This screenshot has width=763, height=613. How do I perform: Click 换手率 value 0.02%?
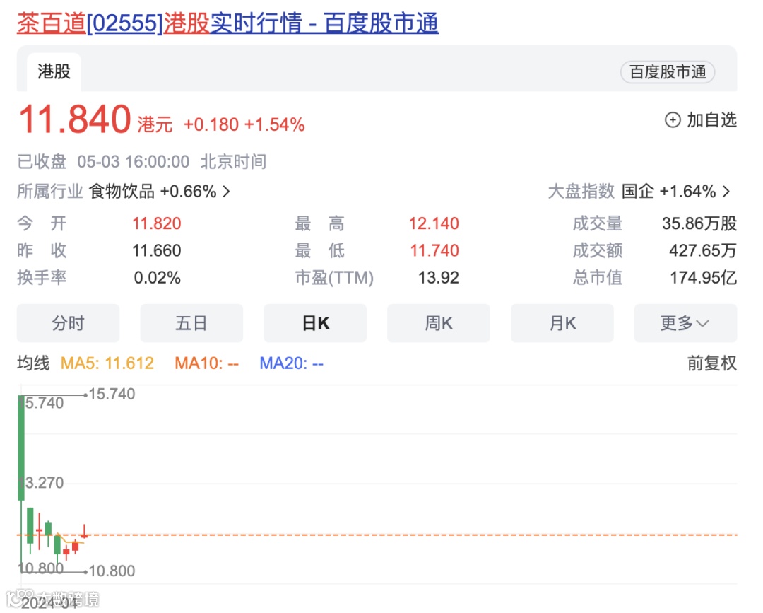157,278
